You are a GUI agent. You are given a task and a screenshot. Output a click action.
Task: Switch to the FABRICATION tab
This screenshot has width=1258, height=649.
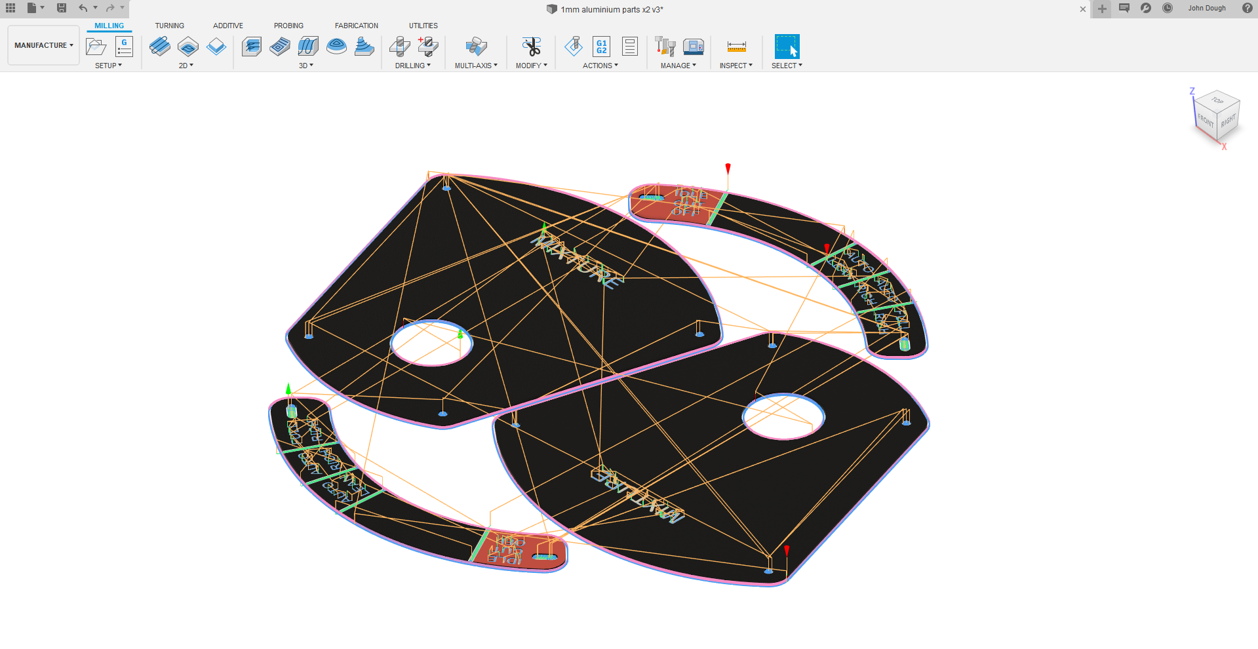(x=356, y=26)
